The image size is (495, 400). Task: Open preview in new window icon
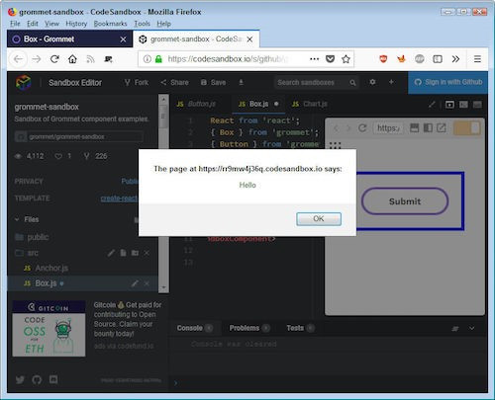(x=442, y=128)
